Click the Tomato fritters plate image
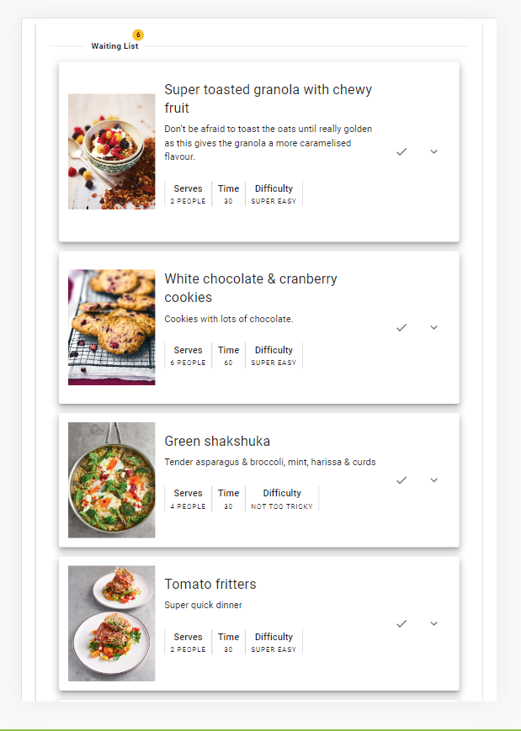 point(111,623)
